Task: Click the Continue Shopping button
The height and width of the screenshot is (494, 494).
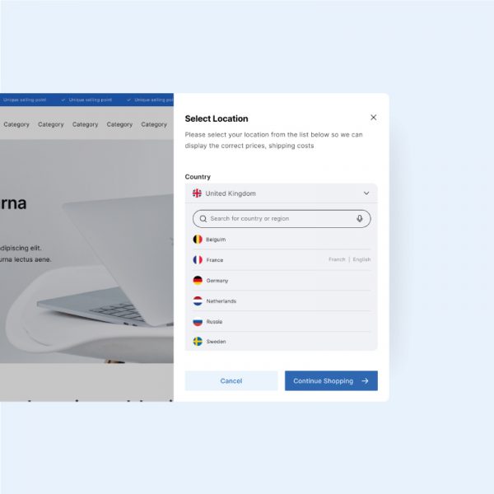Action: pyautogui.click(x=331, y=381)
